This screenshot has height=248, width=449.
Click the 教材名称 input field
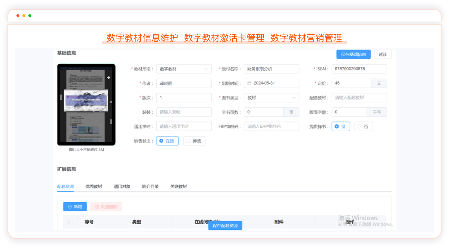[271, 69]
